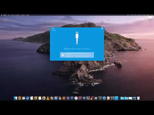Launch the VLC cone icon in the Dock
The width and height of the screenshot is (154, 115).
click(x=48, y=98)
